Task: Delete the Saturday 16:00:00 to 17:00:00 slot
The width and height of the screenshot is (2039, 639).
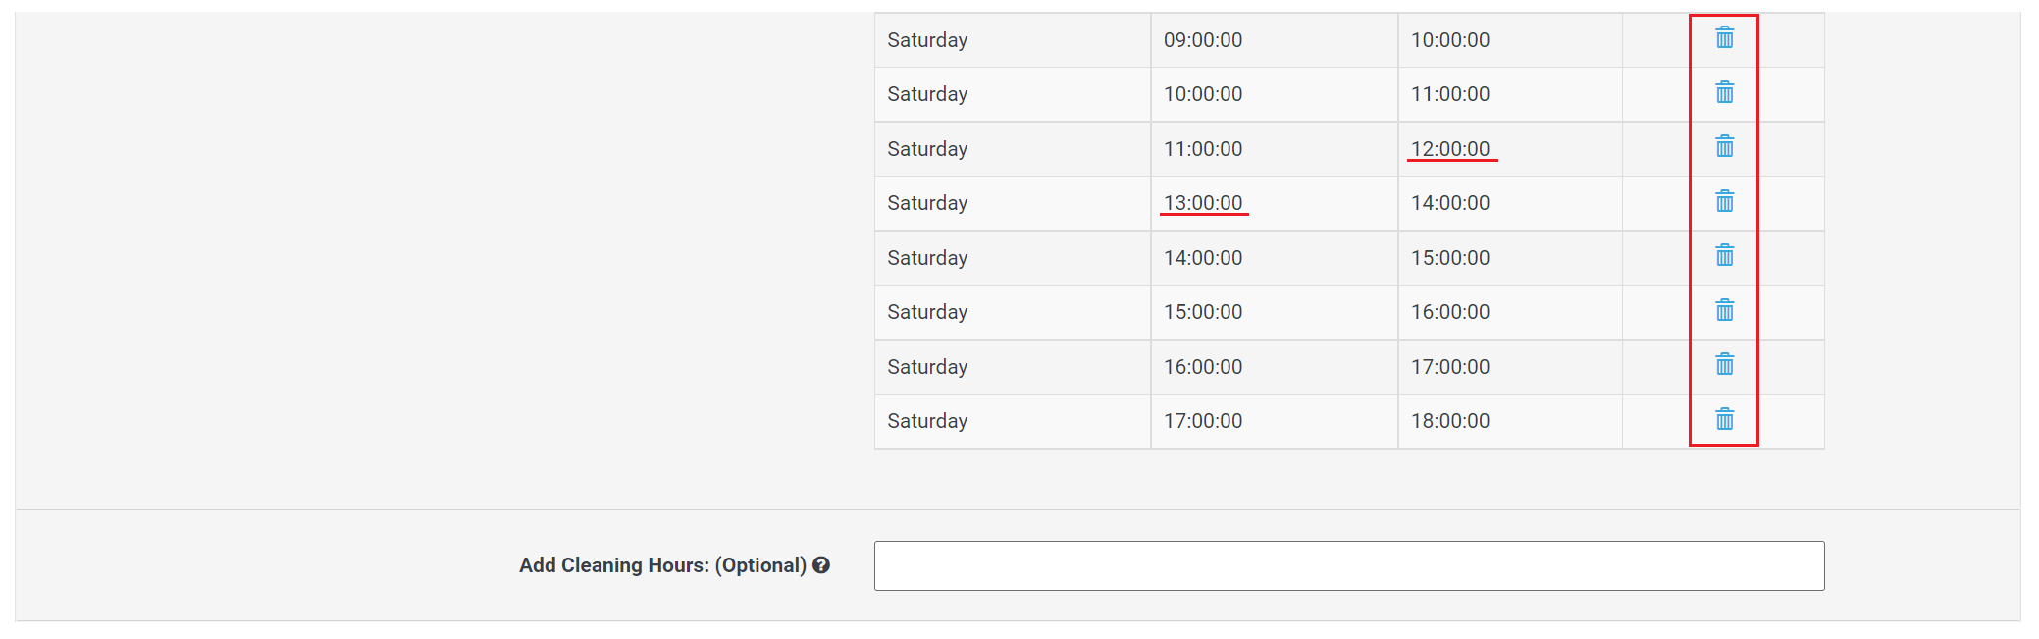Action: [1724, 365]
